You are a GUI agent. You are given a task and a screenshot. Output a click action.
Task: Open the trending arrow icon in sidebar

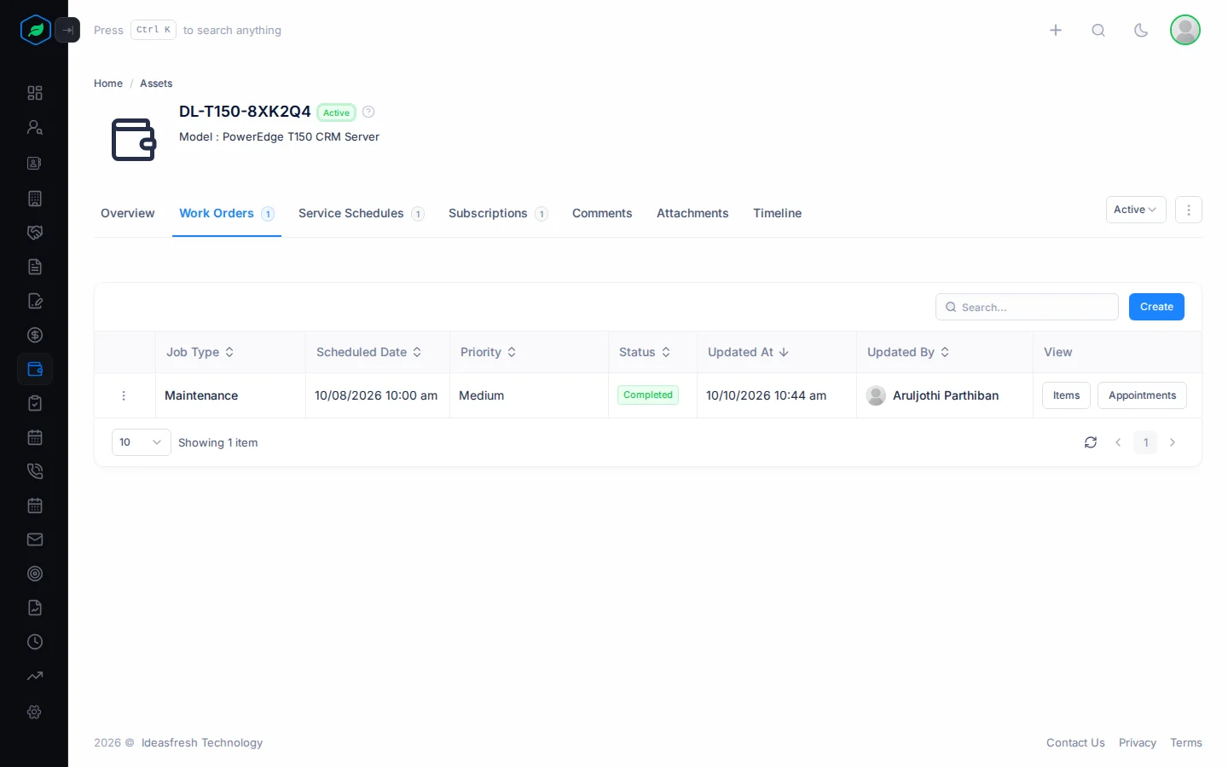(35, 676)
